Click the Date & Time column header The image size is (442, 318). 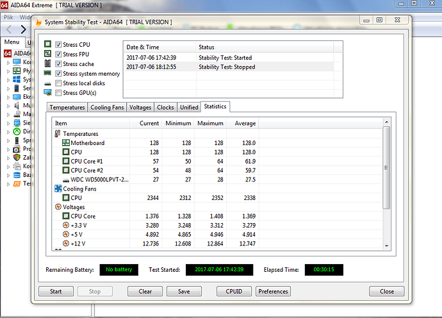click(x=160, y=47)
